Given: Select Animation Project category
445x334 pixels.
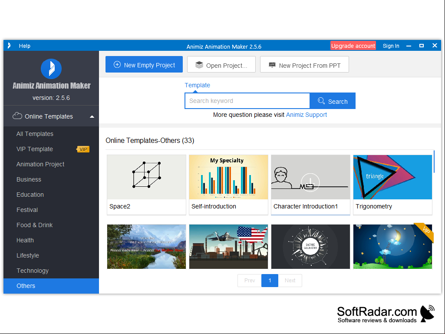Looking at the screenshot, I should pos(51,164).
